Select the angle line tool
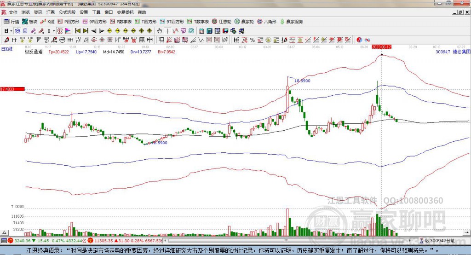The width and height of the screenshot is (471, 255). tap(193, 40)
